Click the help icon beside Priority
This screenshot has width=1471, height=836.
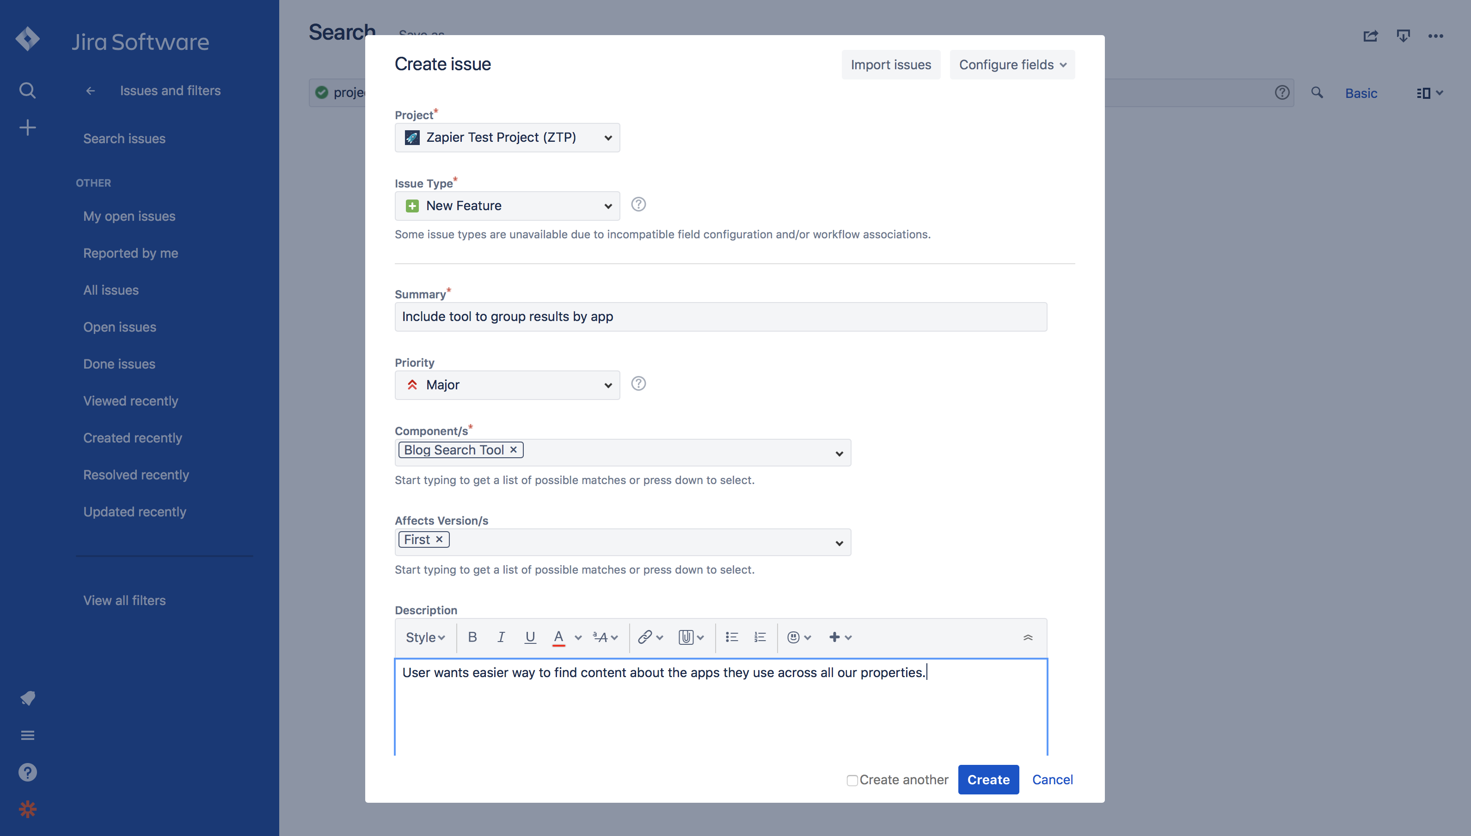point(638,383)
